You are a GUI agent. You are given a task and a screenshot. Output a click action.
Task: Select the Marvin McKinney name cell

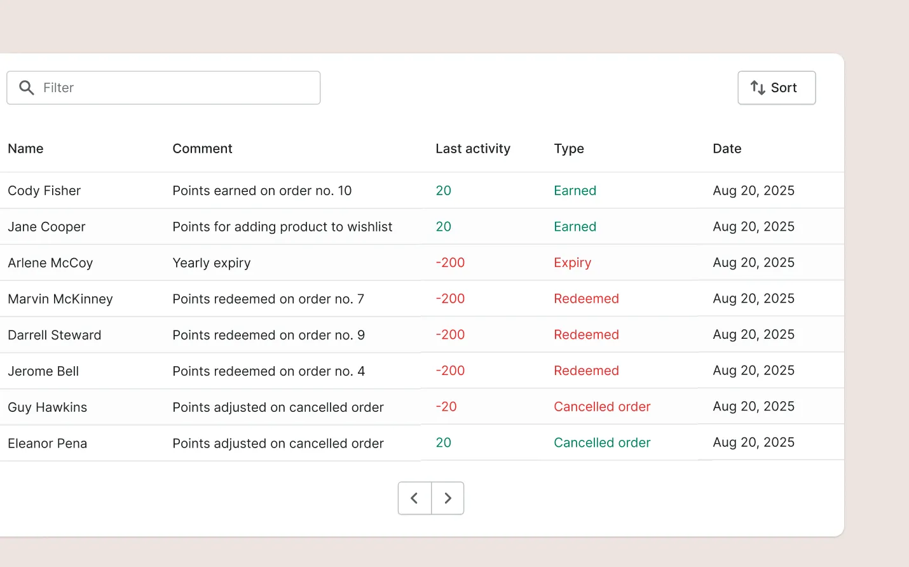point(60,299)
